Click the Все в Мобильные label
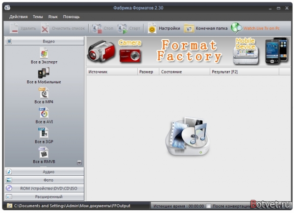 point(44,82)
